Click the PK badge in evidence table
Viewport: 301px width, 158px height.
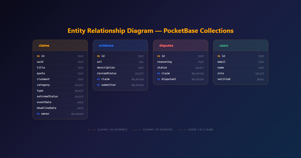click(98, 56)
